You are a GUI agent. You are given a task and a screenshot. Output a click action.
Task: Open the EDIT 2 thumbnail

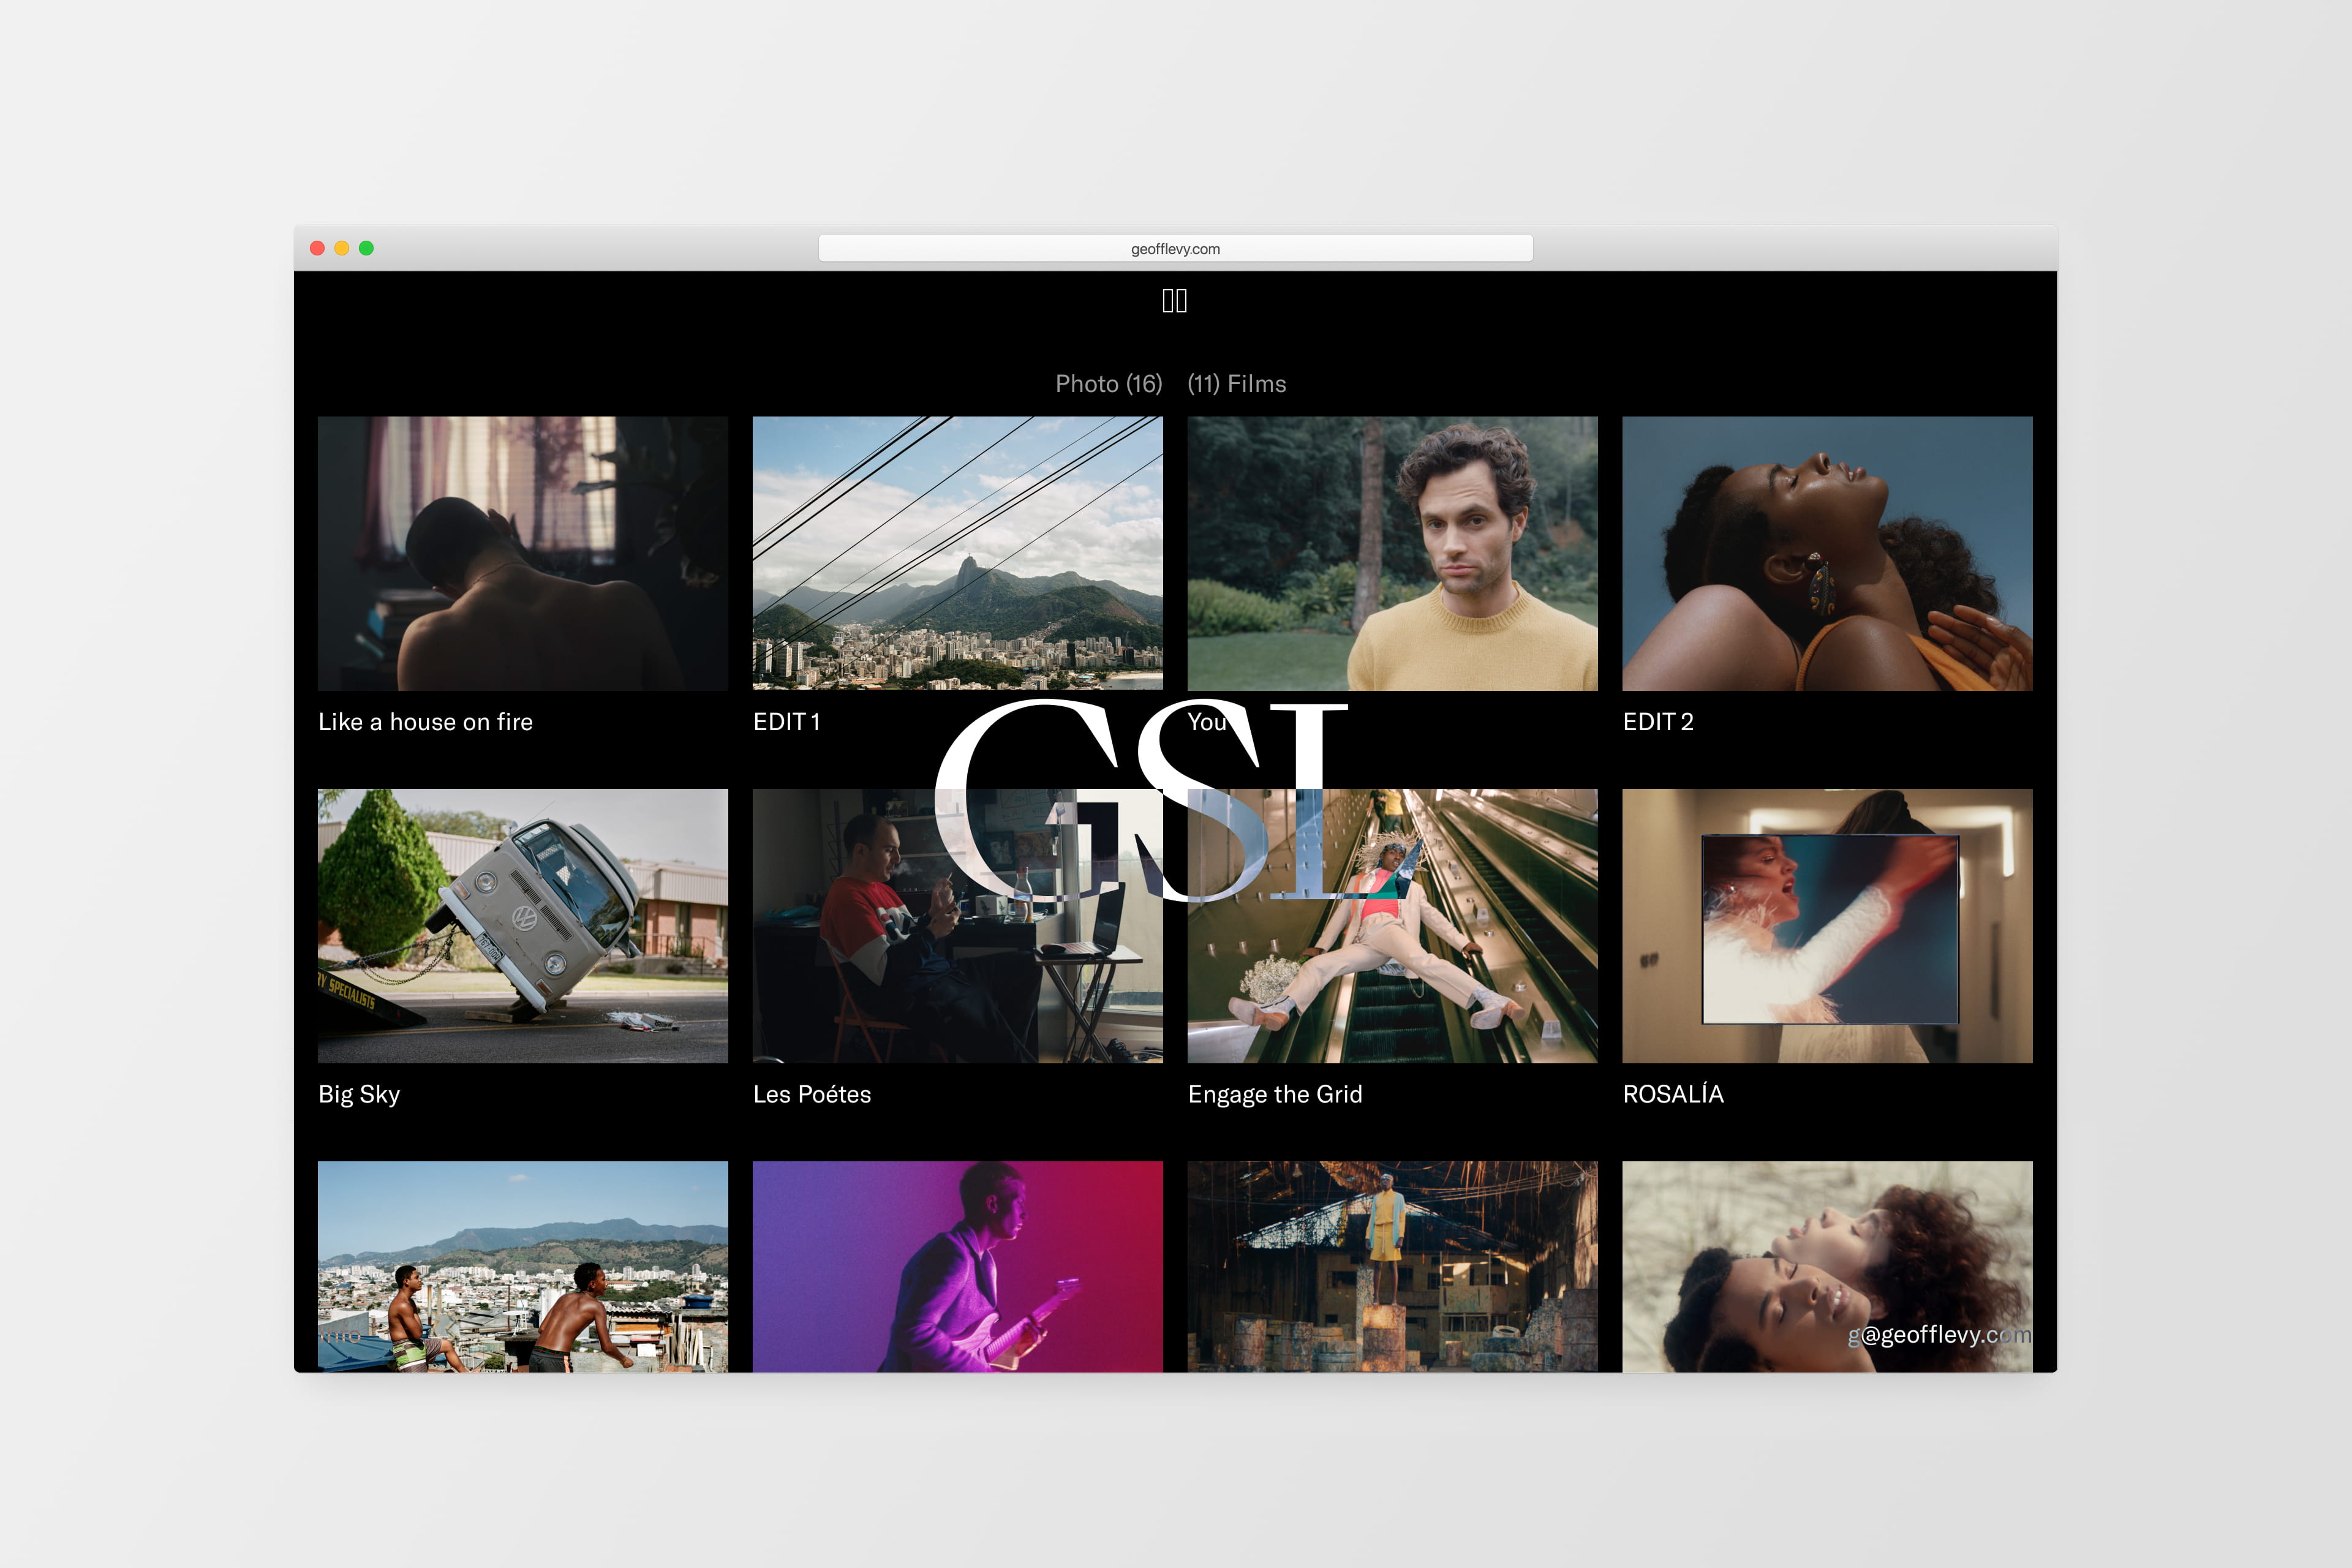(x=1827, y=553)
